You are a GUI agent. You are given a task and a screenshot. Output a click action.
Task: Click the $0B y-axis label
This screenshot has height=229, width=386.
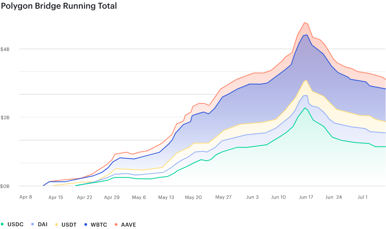pos(5,186)
